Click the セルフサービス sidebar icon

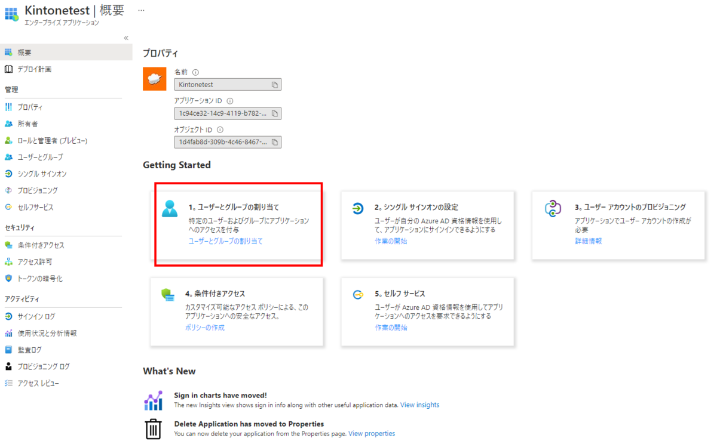click(x=8, y=207)
